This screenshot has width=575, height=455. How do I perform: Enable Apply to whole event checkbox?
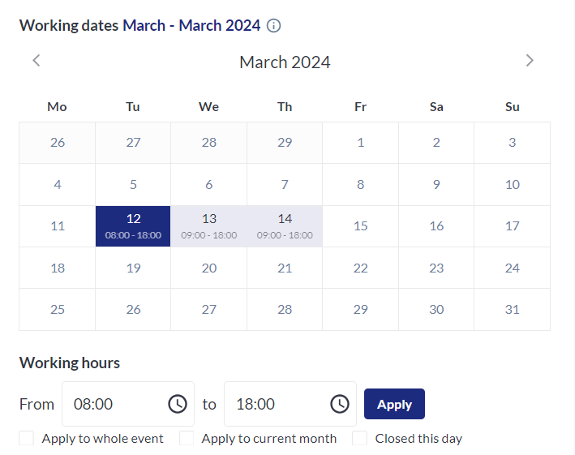(27, 438)
